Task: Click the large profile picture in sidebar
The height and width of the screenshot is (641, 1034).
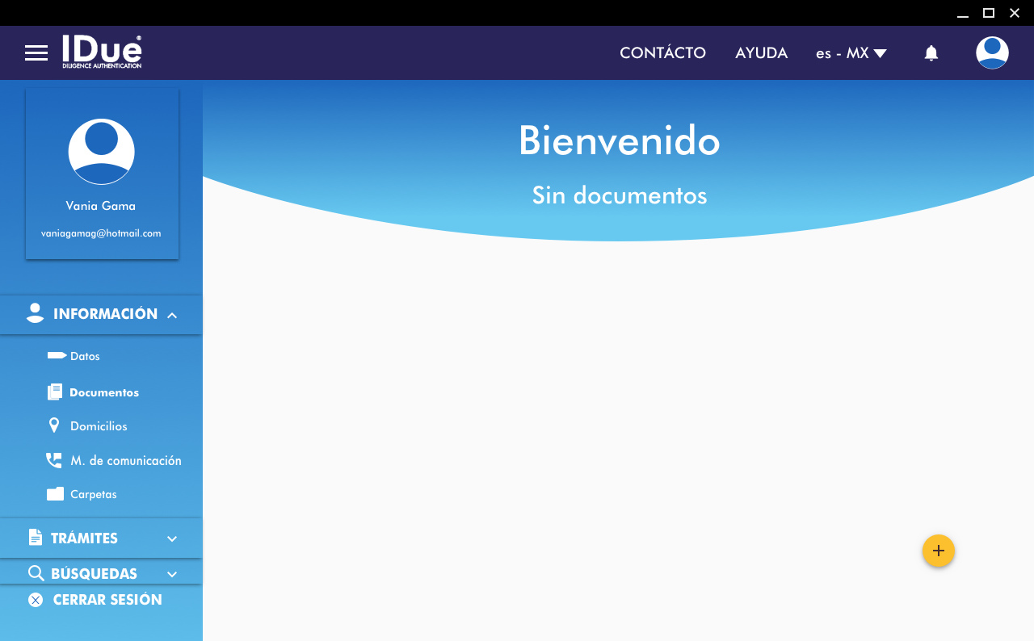Action: tap(101, 152)
